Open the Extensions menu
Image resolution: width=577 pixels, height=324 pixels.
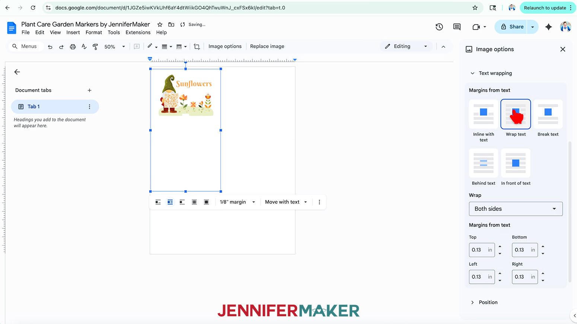(x=138, y=32)
